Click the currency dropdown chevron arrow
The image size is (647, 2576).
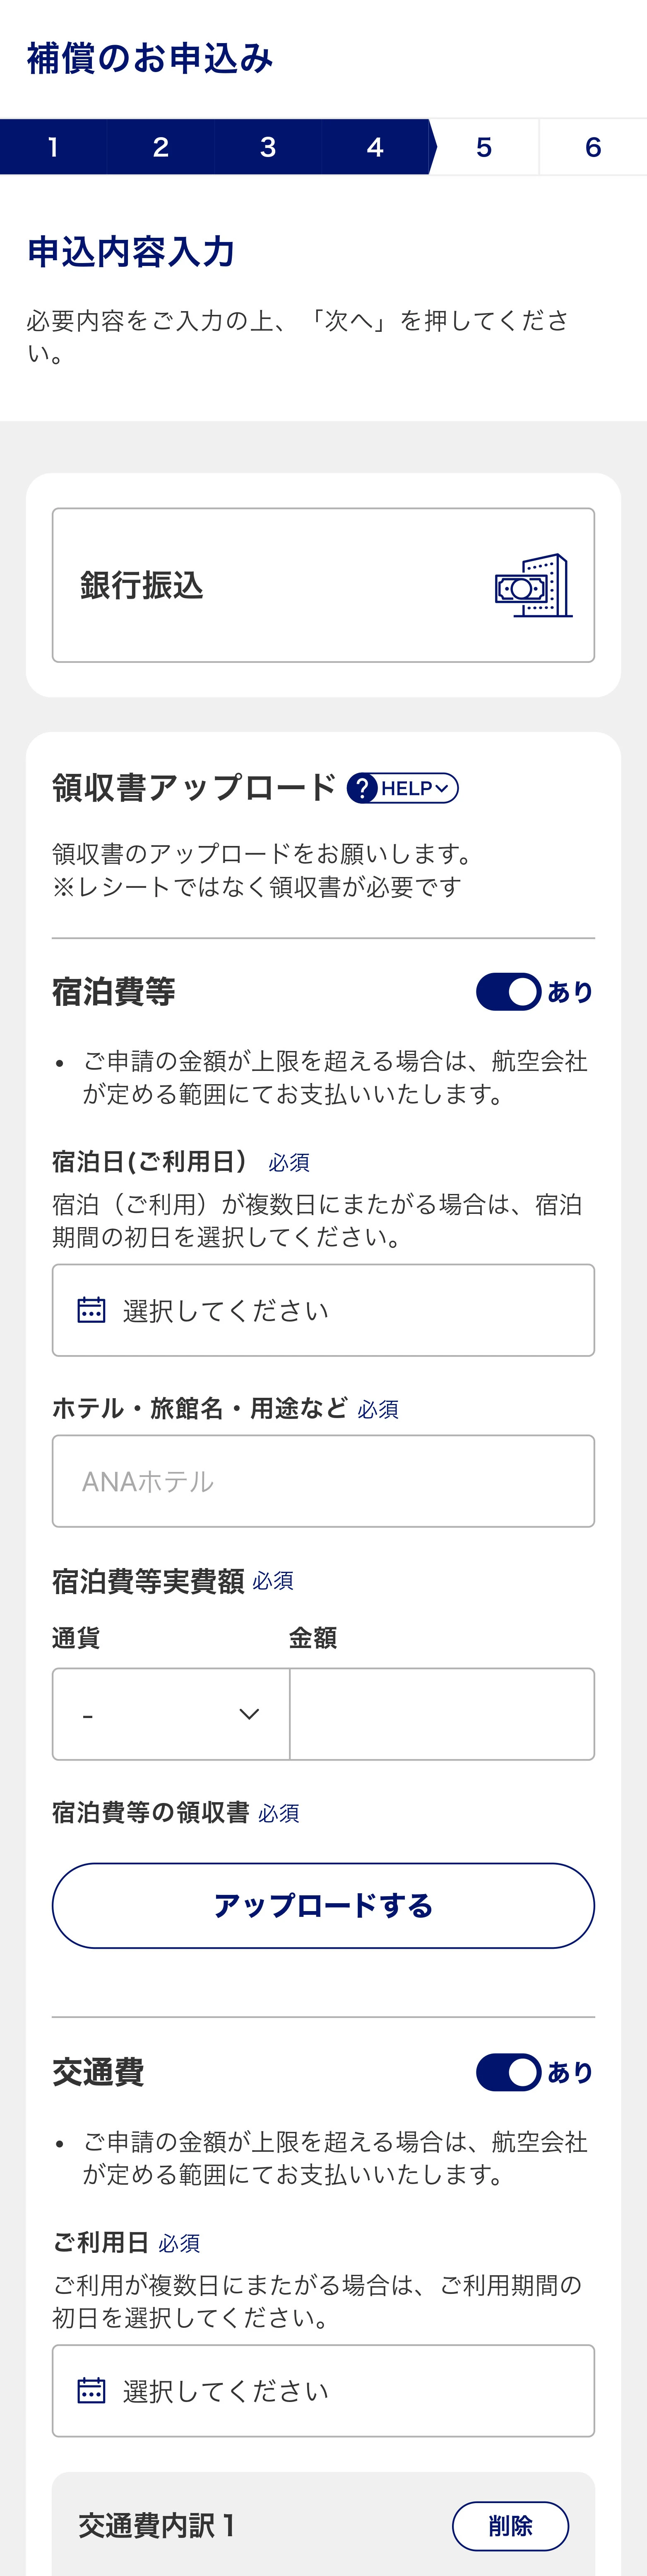pos(250,1714)
